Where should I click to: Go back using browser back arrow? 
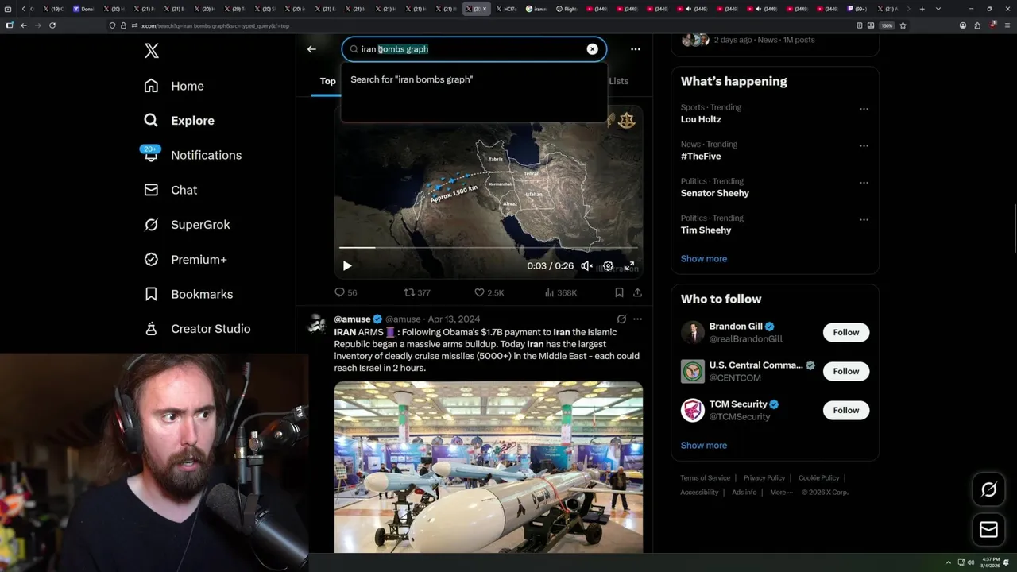[24, 25]
